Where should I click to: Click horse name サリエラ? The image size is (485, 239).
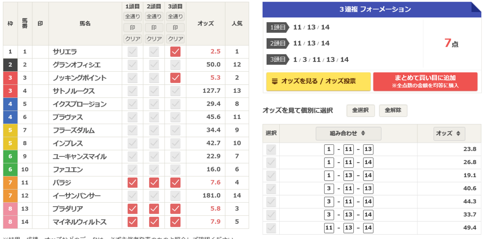coord(65,52)
